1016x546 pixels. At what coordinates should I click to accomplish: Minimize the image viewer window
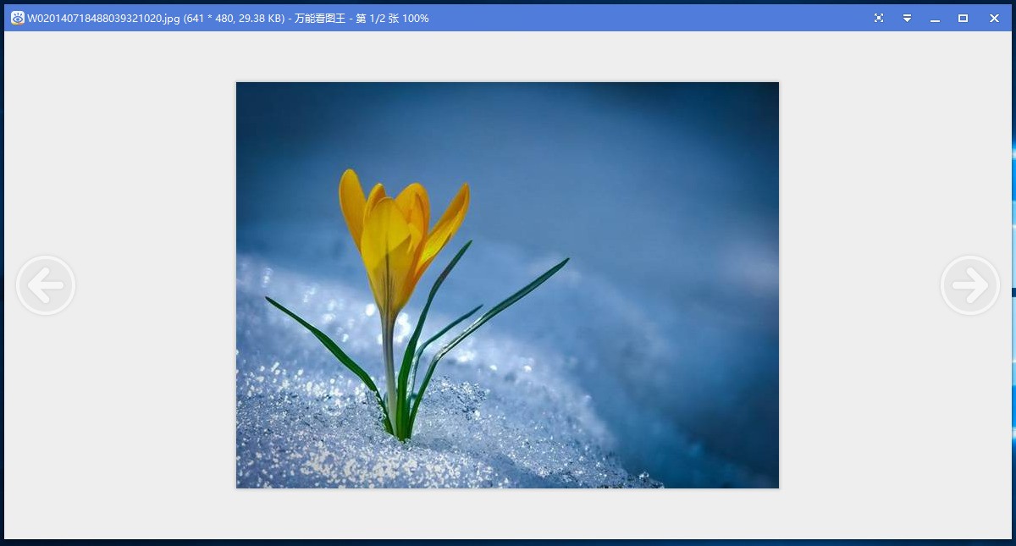point(935,18)
